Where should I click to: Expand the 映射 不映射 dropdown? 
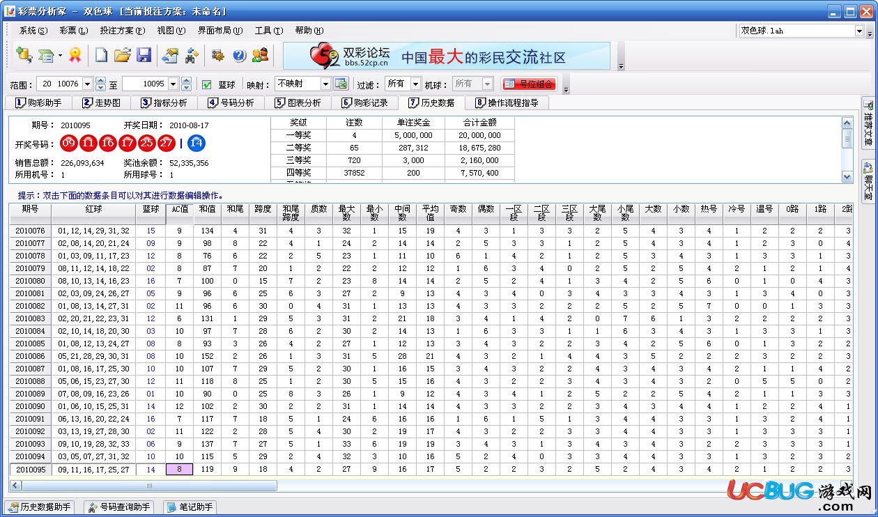[x=325, y=84]
